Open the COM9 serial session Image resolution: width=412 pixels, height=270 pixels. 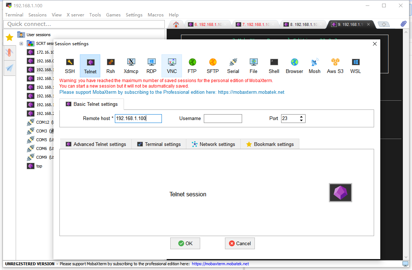pyautogui.click(x=40, y=157)
